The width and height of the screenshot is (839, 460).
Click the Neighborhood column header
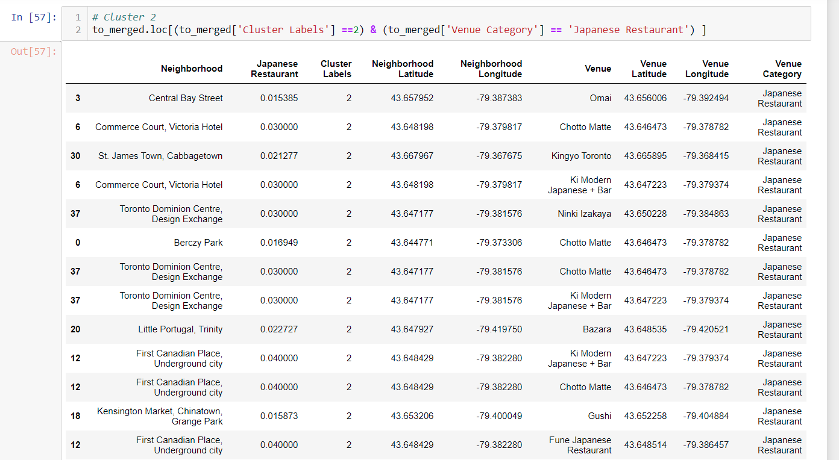192,69
